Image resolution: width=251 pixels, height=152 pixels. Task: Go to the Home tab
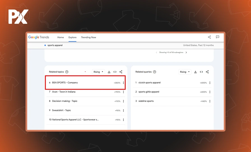point(61,37)
